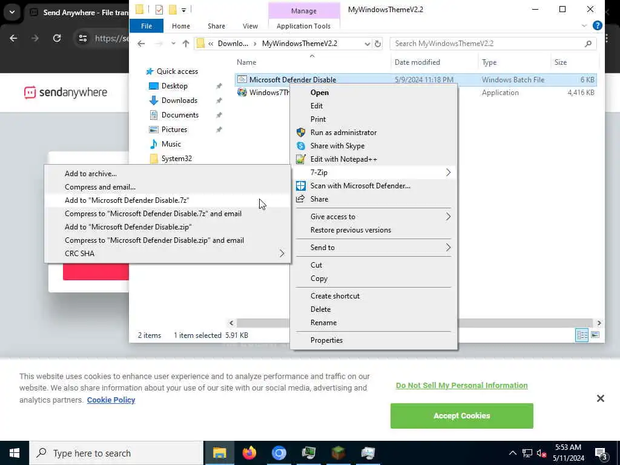Click Do Not Sell My Personal Information
The height and width of the screenshot is (465, 620).
[461, 385]
